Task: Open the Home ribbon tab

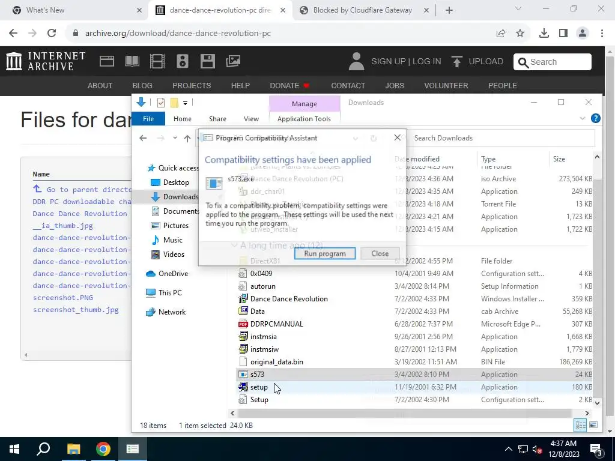Action: point(183,119)
